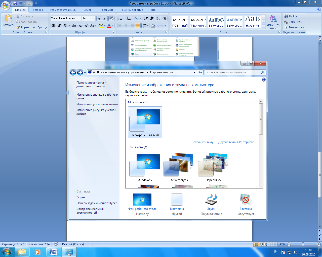Expand the styles gallery More arrow
This screenshot has height=257, width=322.
(264, 27)
